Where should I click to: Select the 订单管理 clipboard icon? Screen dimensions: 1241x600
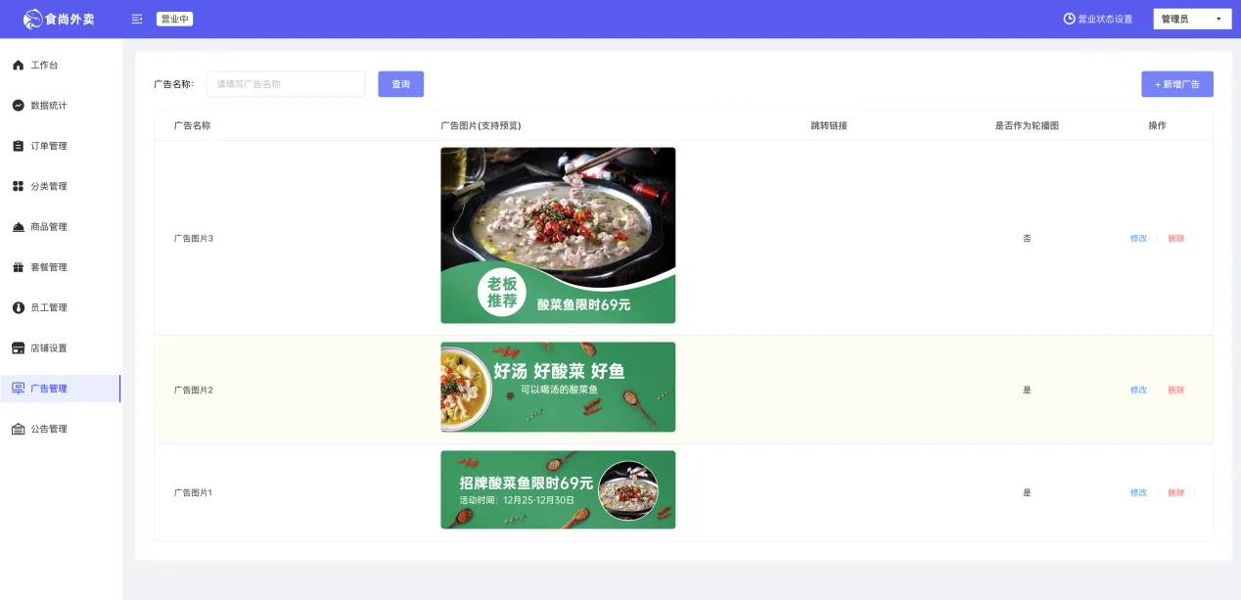pos(18,146)
